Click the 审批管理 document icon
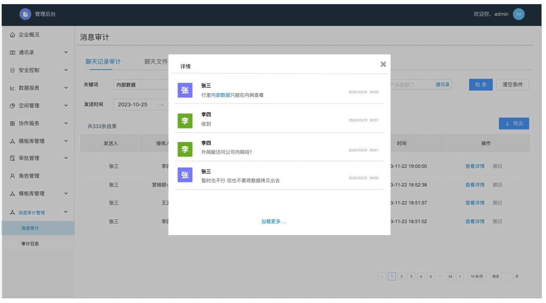 pyautogui.click(x=12, y=158)
